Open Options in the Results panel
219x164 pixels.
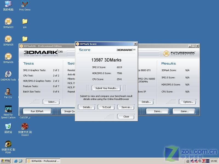coord(188,102)
